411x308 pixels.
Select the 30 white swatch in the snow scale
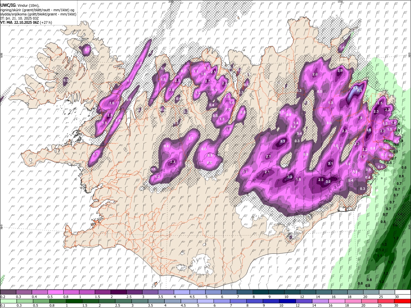[403, 292]
